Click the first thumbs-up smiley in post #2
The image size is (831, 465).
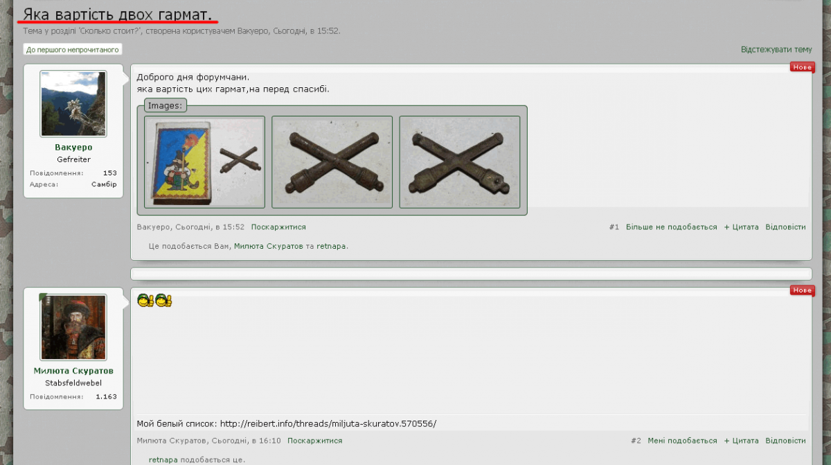(x=145, y=301)
